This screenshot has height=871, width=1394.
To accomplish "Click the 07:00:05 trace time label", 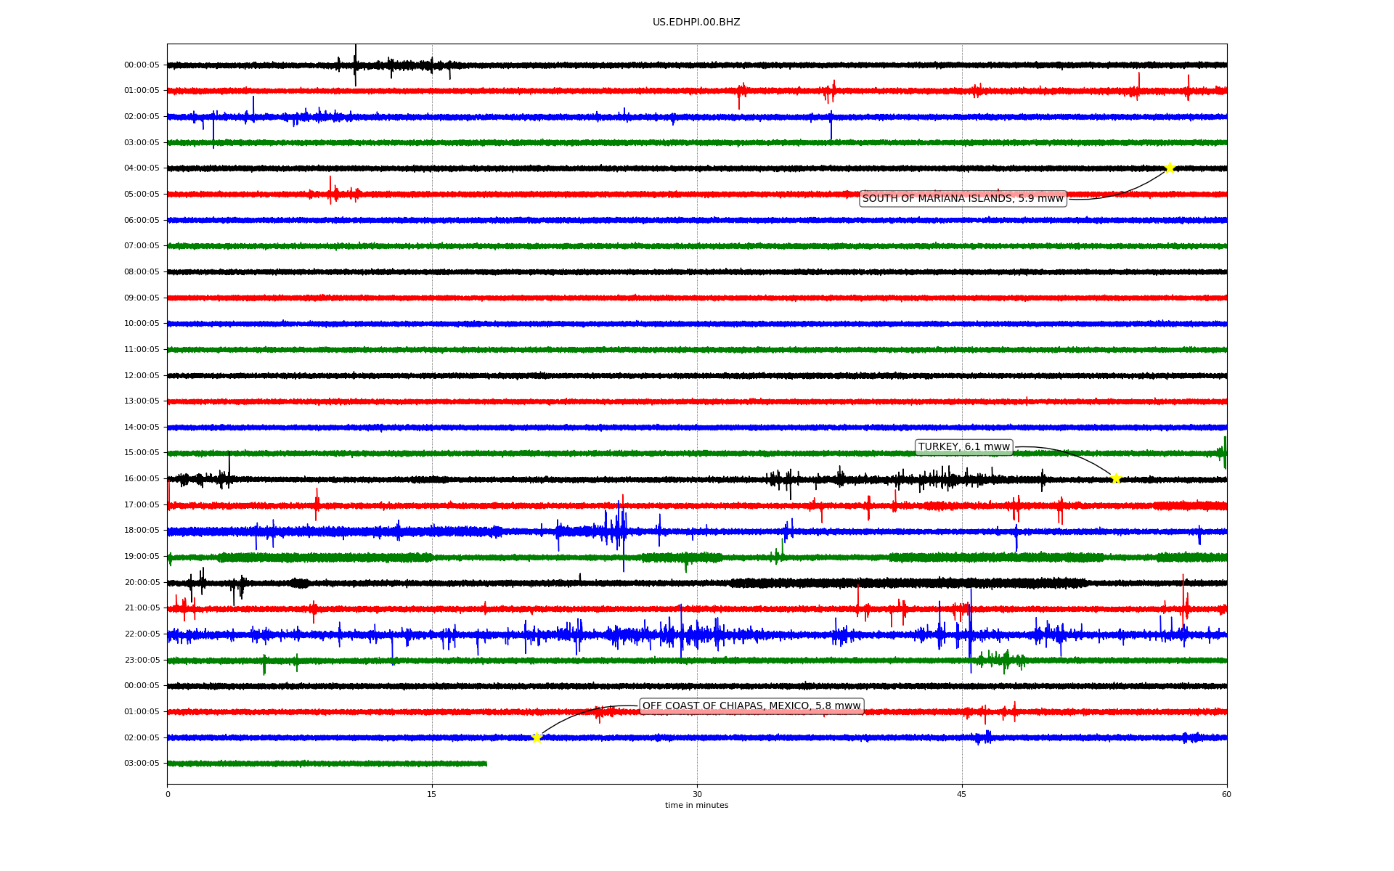I will click(x=142, y=246).
